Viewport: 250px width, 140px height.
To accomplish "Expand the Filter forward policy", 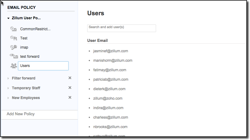I will [9, 79].
